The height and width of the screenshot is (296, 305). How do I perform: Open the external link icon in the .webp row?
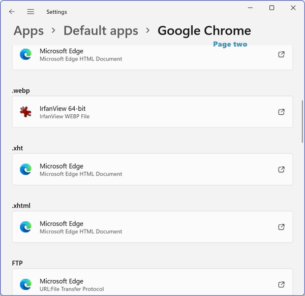281,112
